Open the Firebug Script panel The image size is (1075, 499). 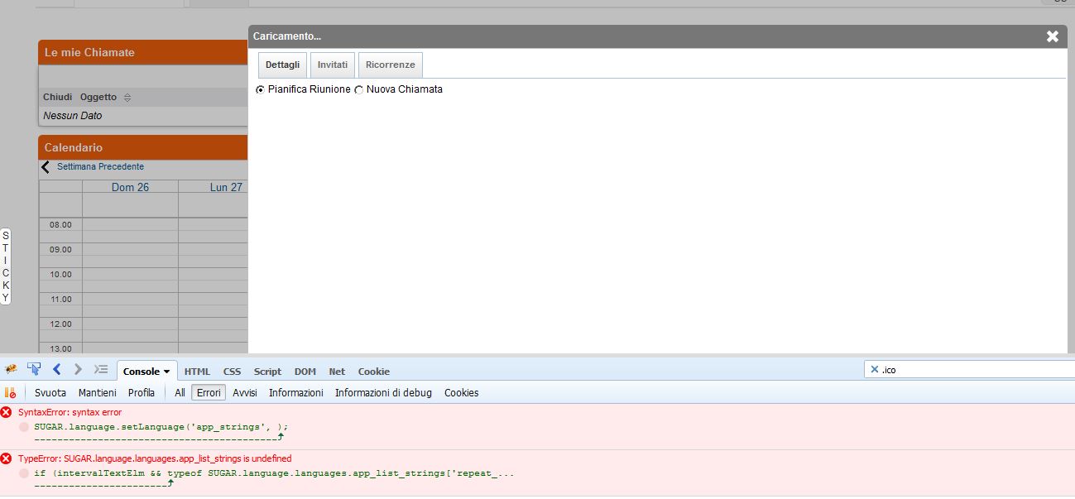pyautogui.click(x=267, y=372)
